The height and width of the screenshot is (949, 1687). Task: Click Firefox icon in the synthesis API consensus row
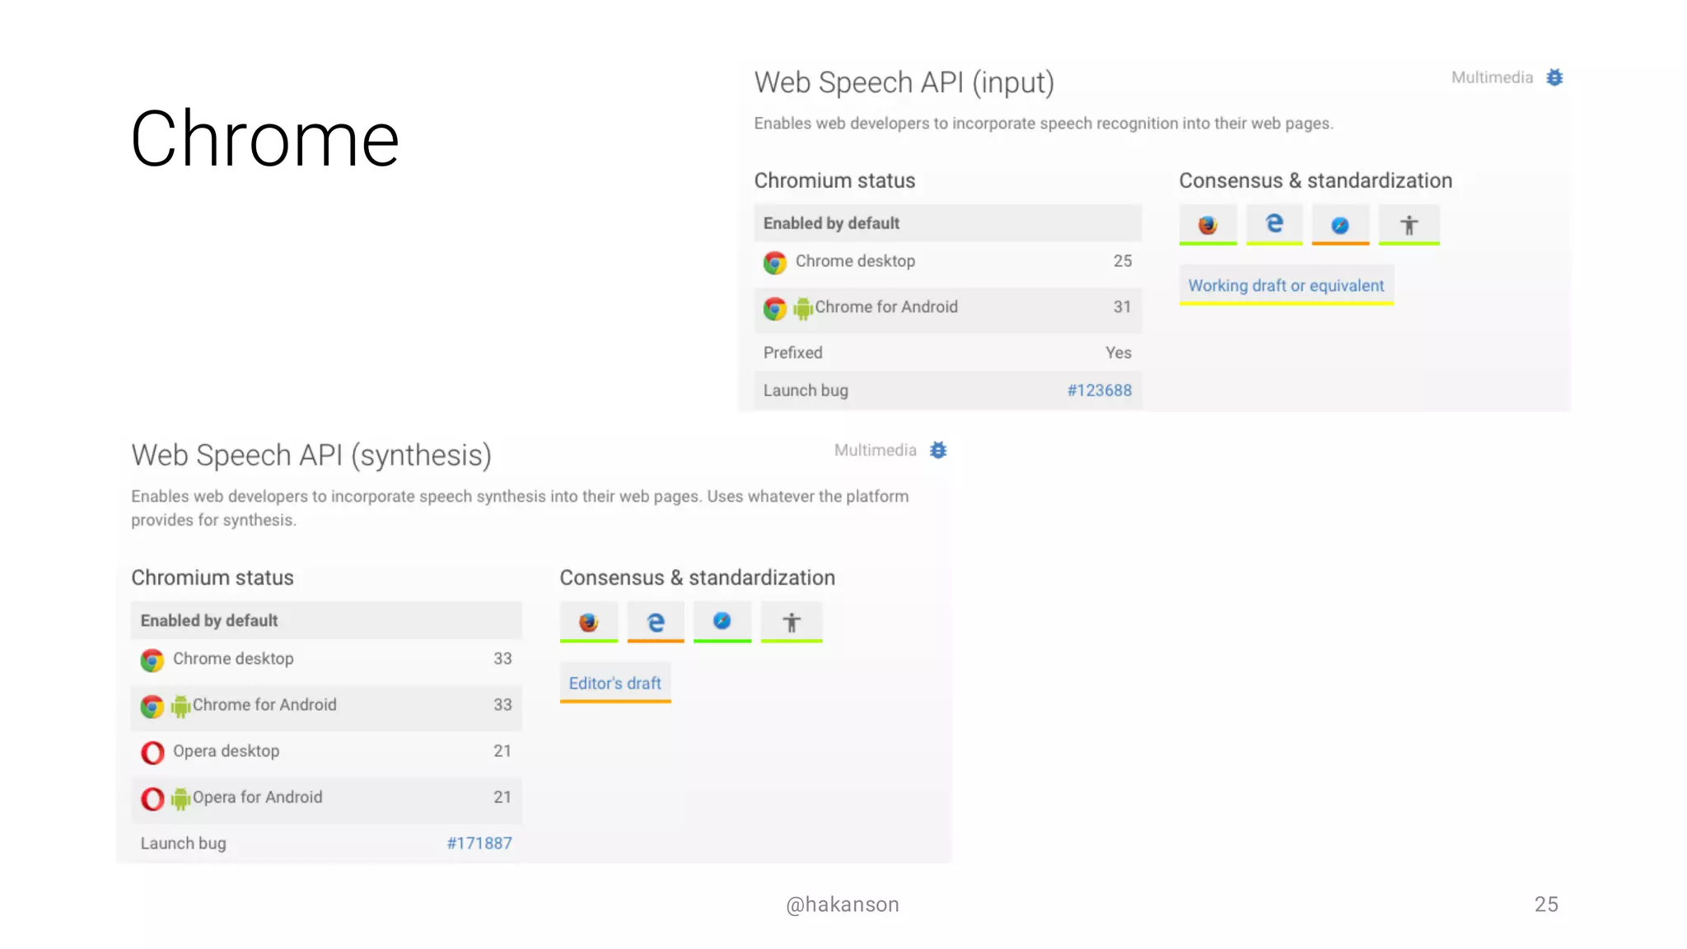588,622
